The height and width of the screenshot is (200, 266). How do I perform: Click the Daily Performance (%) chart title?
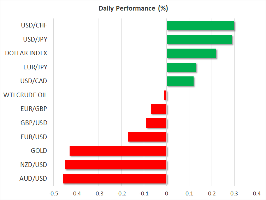(x=133, y=8)
